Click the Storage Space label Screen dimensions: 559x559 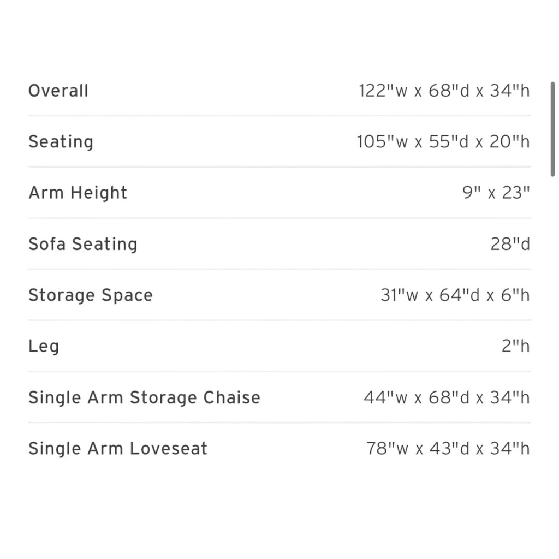tap(91, 295)
